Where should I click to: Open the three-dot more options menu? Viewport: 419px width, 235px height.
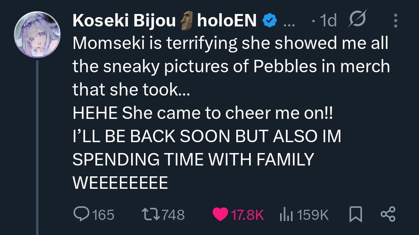click(395, 21)
